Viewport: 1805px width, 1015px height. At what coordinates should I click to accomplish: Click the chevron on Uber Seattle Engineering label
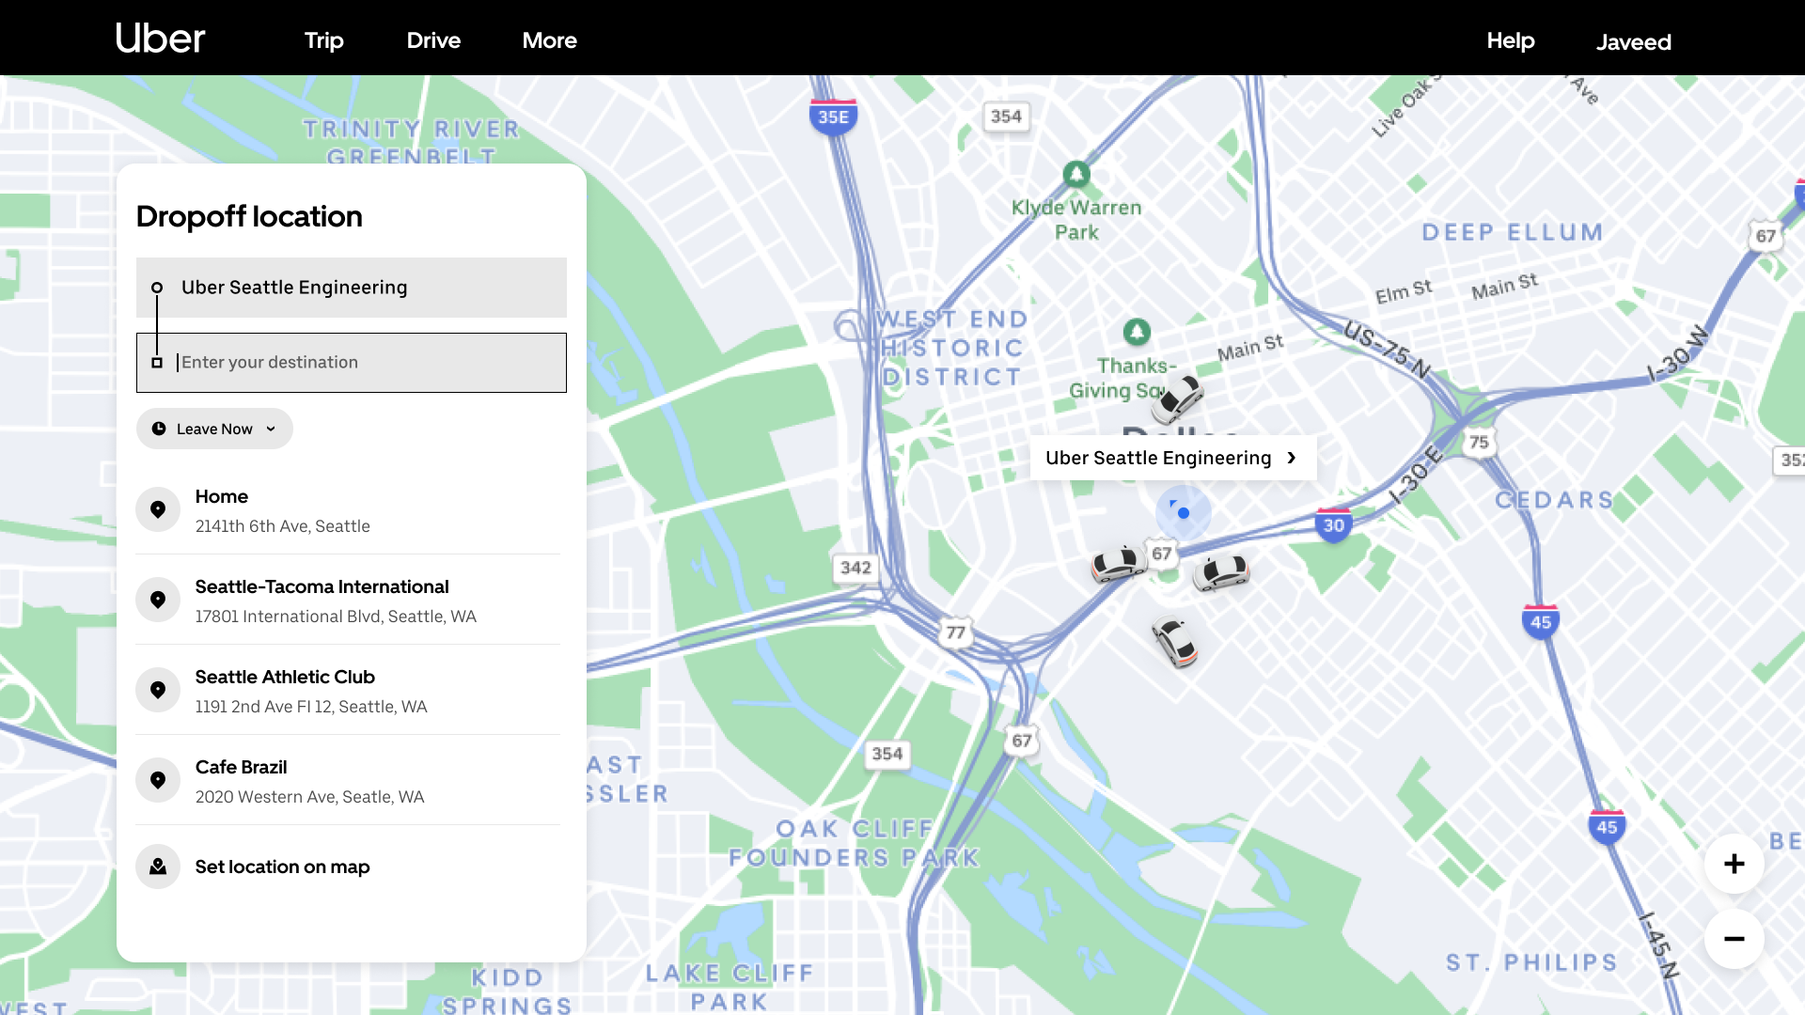point(1292,458)
